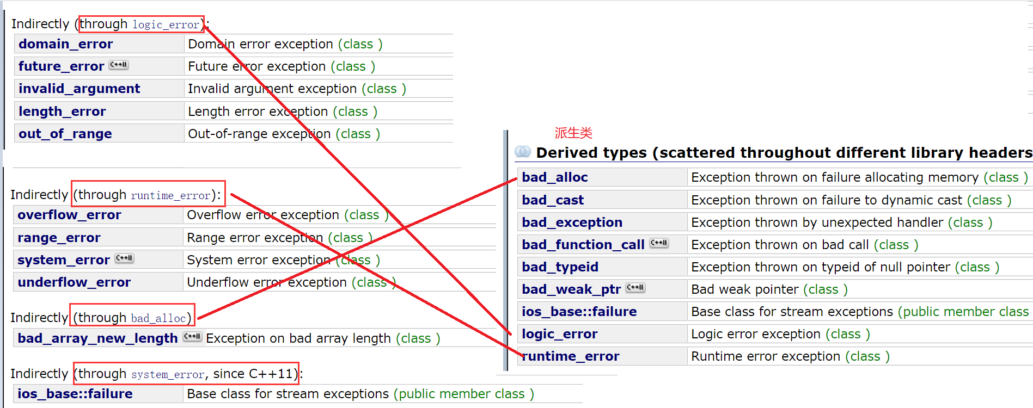This screenshot has width=1033, height=408.
Task: Open bad_typeid in Derived types table
Action: (x=560, y=267)
